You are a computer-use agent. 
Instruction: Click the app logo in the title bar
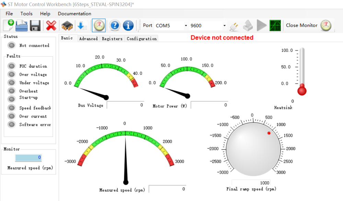[x=3, y=4]
